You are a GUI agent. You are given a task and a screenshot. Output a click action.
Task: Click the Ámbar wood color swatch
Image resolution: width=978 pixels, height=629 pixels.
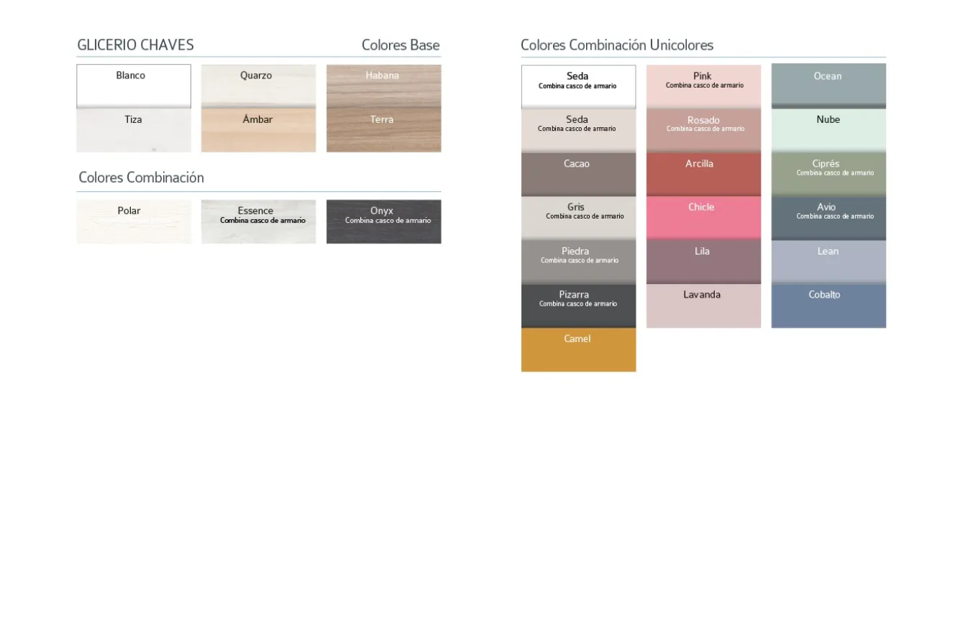(258, 131)
